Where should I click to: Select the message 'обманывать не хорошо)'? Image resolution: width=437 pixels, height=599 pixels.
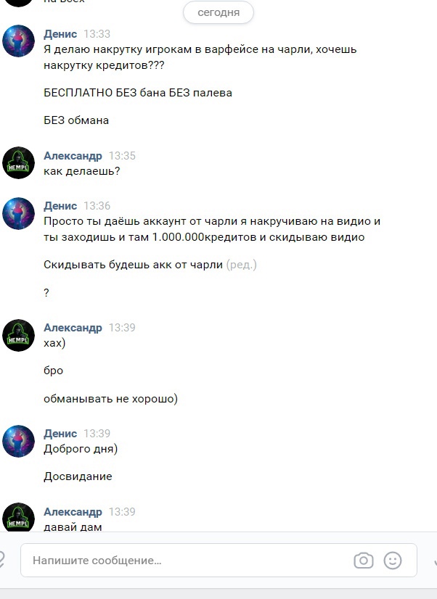click(x=110, y=399)
